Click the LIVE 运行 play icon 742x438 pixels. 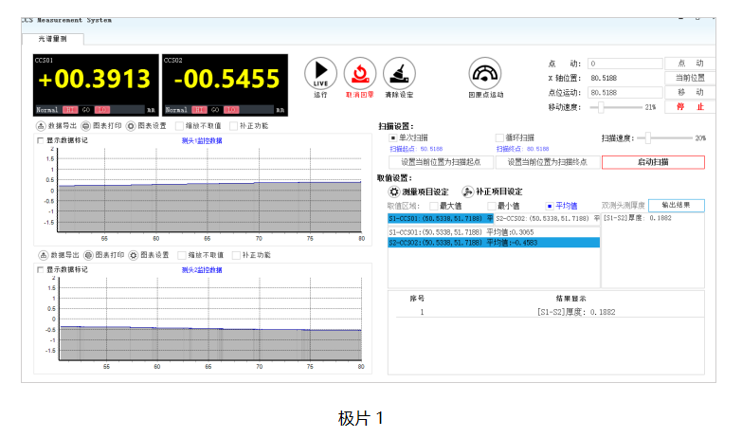[x=320, y=73]
